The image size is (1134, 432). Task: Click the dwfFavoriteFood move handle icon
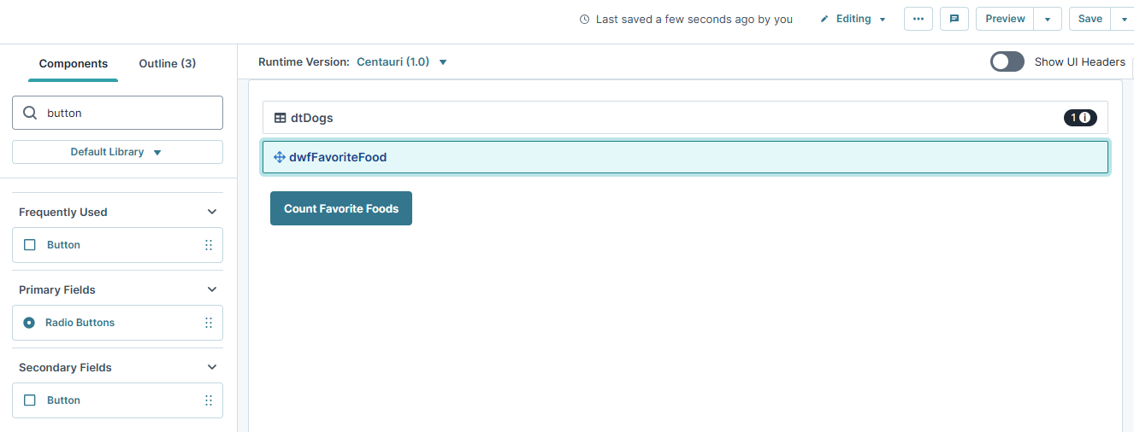point(279,157)
